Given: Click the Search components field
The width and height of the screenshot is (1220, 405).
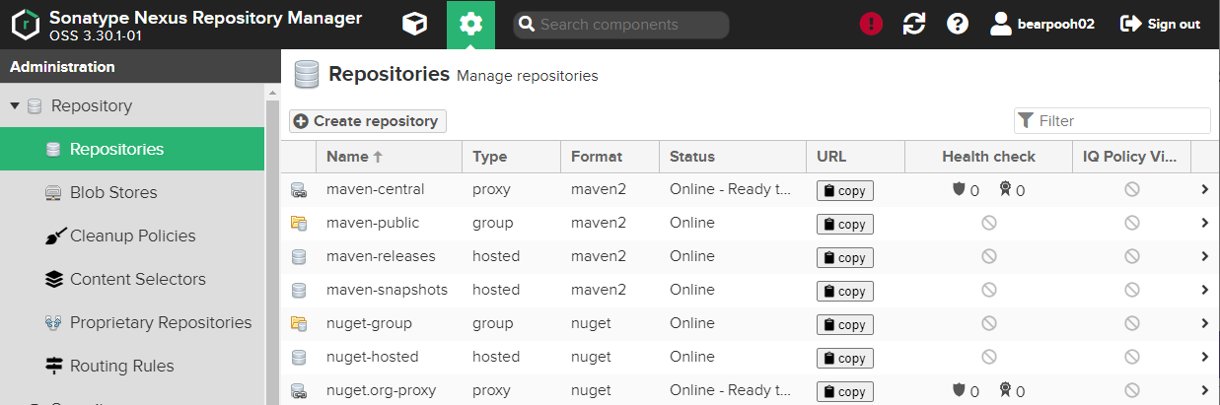Looking at the screenshot, I should (621, 25).
